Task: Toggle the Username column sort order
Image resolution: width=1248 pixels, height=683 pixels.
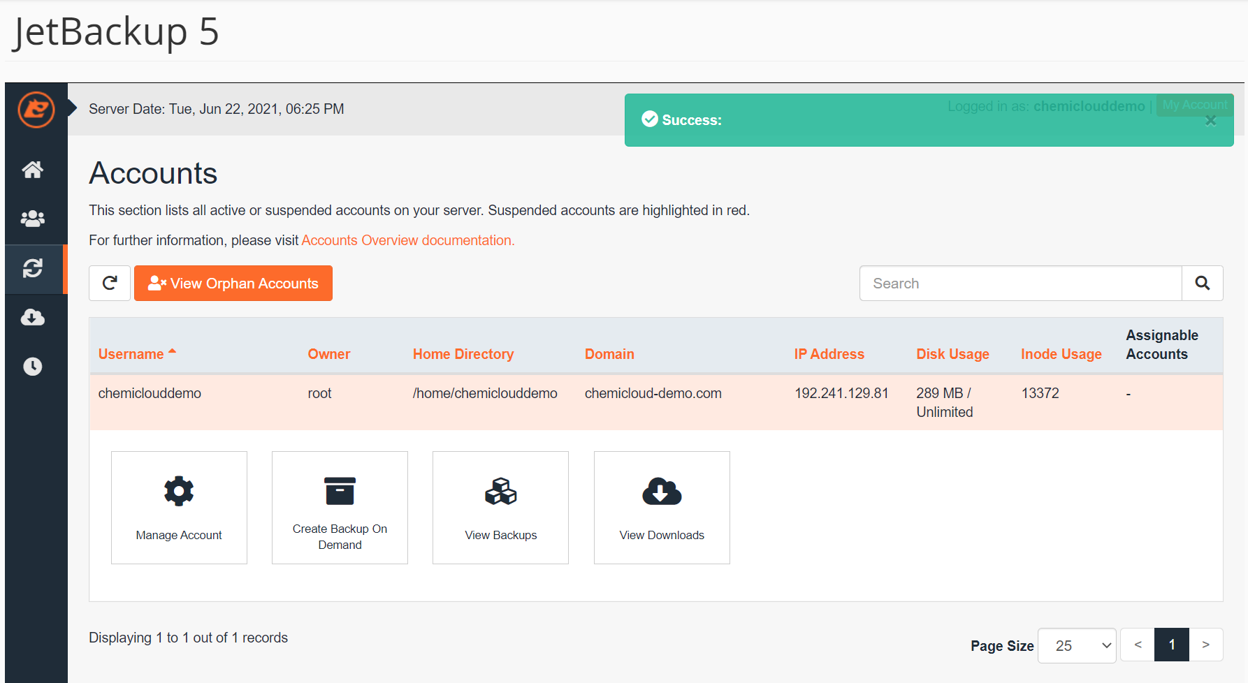Action: (x=132, y=353)
